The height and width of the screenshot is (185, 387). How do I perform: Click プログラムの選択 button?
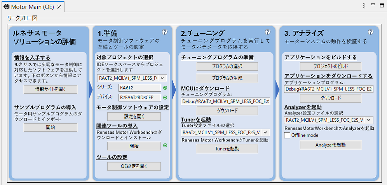(x=227, y=66)
